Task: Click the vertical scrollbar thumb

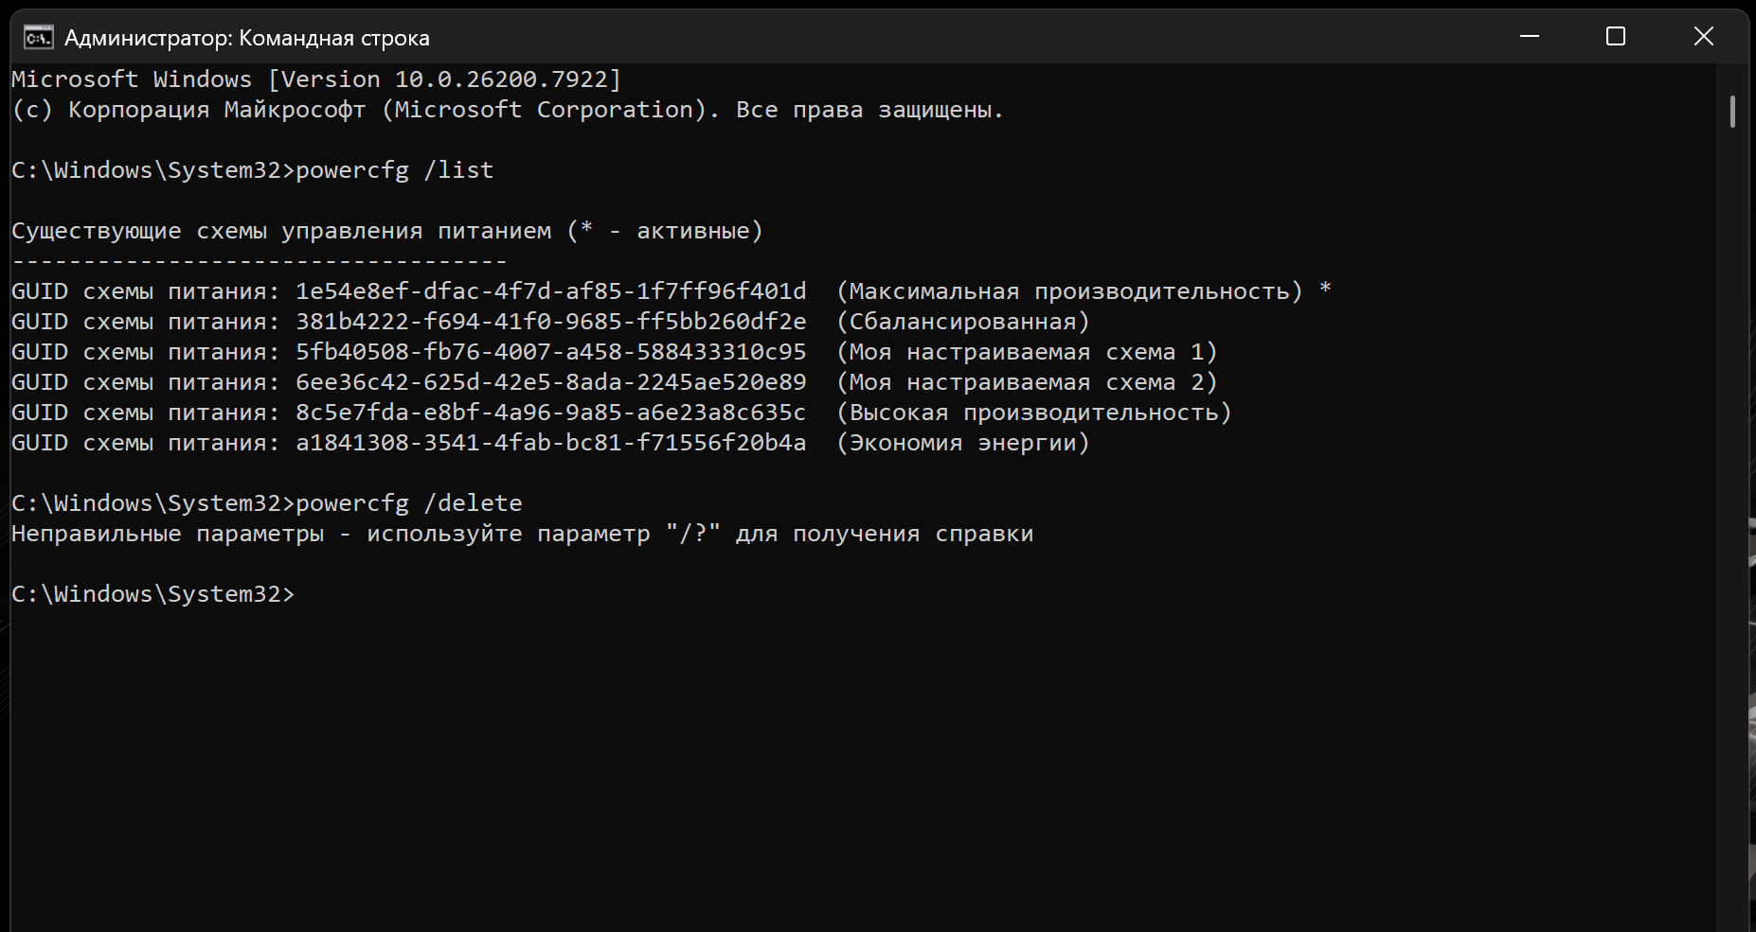Action: (1732, 112)
